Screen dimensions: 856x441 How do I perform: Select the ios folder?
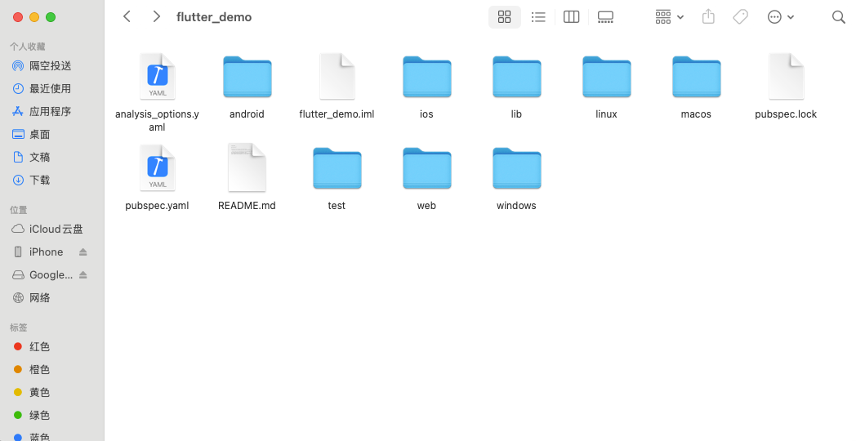point(426,77)
